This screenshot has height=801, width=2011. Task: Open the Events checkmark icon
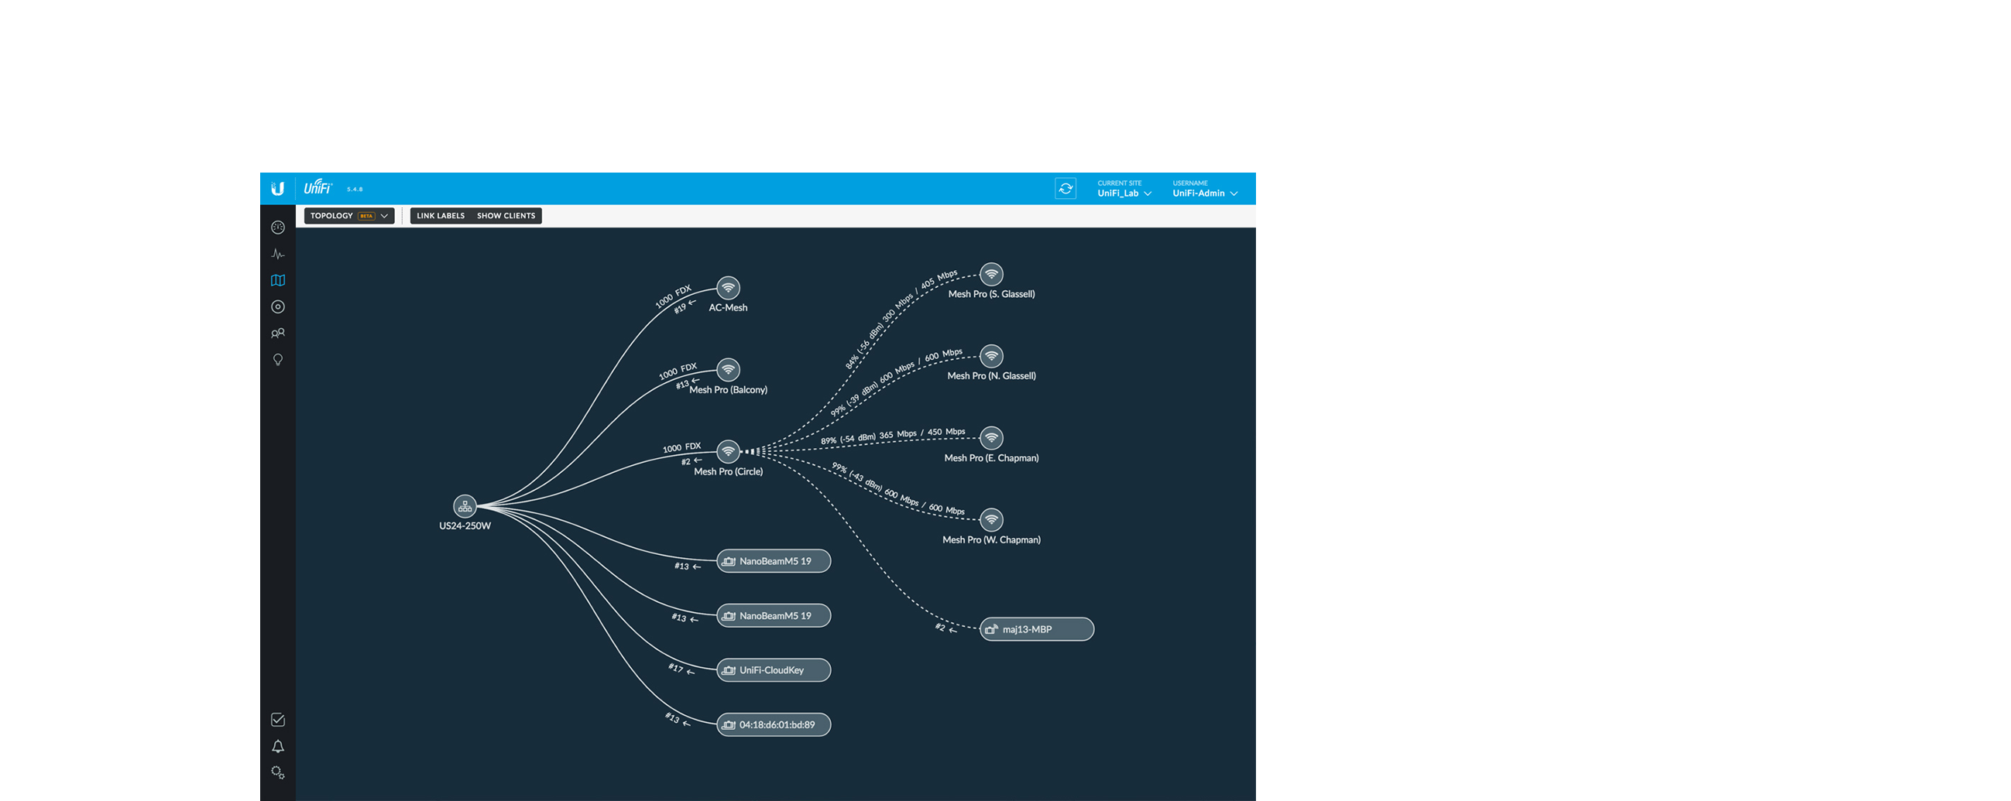tap(277, 720)
